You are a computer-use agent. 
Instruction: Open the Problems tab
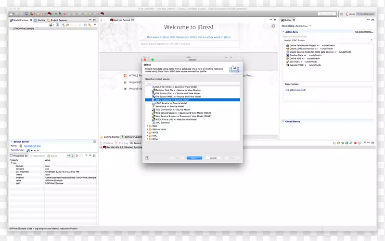tap(106, 143)
